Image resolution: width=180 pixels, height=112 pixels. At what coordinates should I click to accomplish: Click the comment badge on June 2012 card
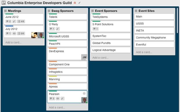pos(8,21)
